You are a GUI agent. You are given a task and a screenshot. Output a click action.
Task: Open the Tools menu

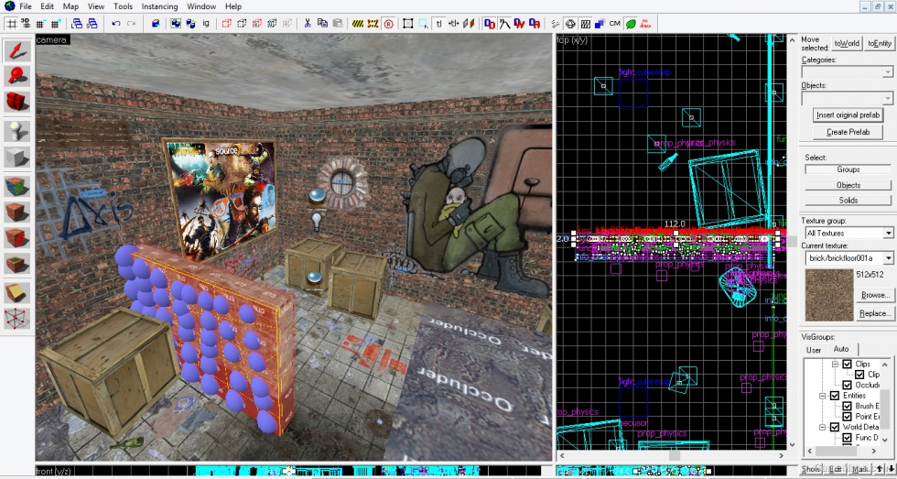pyautogui.click(x=123, y=6)
